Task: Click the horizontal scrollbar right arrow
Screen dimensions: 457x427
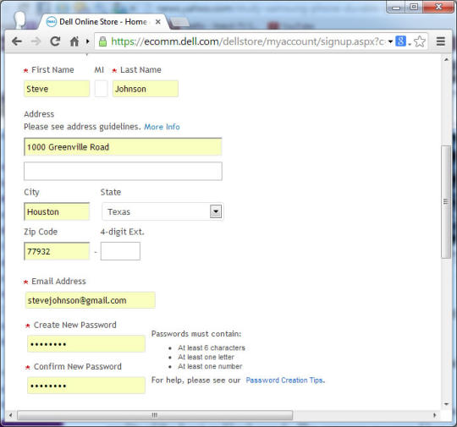Action: [434, 415]
